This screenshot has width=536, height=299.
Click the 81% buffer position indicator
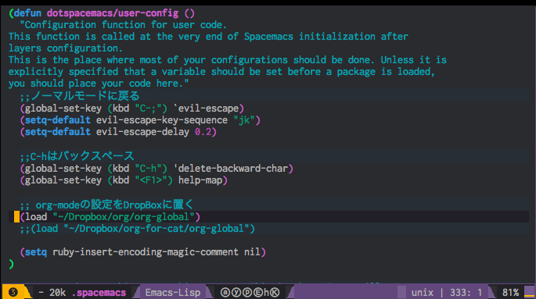click(510, 293)
